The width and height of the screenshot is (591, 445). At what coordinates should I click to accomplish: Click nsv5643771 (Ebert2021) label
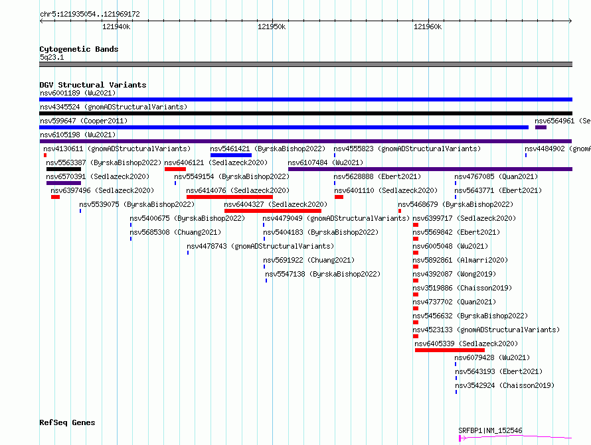498,190
